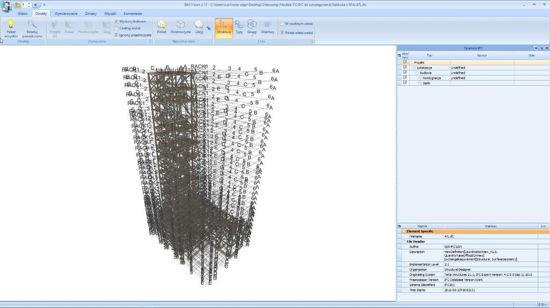The height and width of the screenshot is (308, 550).
Task: Enable Centruj widok checkbox
Action: [x=116, y=28]
